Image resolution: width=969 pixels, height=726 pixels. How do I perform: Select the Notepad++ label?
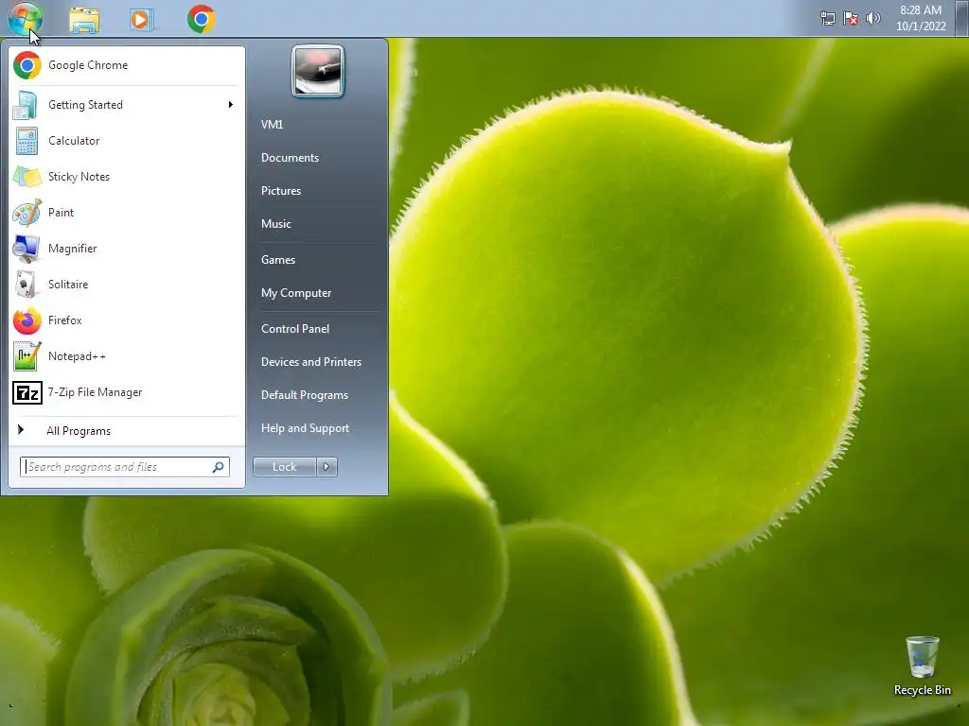[x=77, y=356]
